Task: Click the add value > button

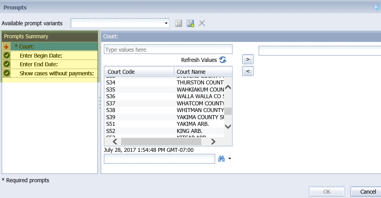Action: click(248, 59)
